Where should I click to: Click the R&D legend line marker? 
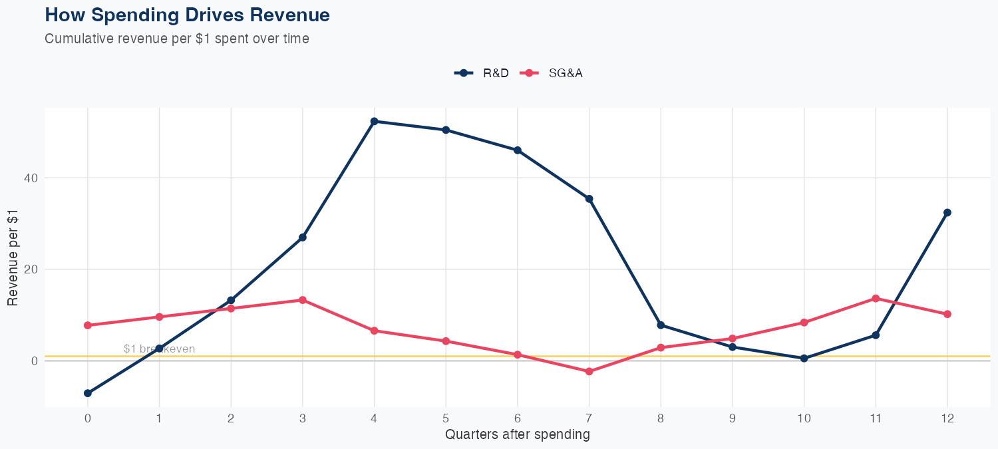pyautogui.click(x=464, y=73)
